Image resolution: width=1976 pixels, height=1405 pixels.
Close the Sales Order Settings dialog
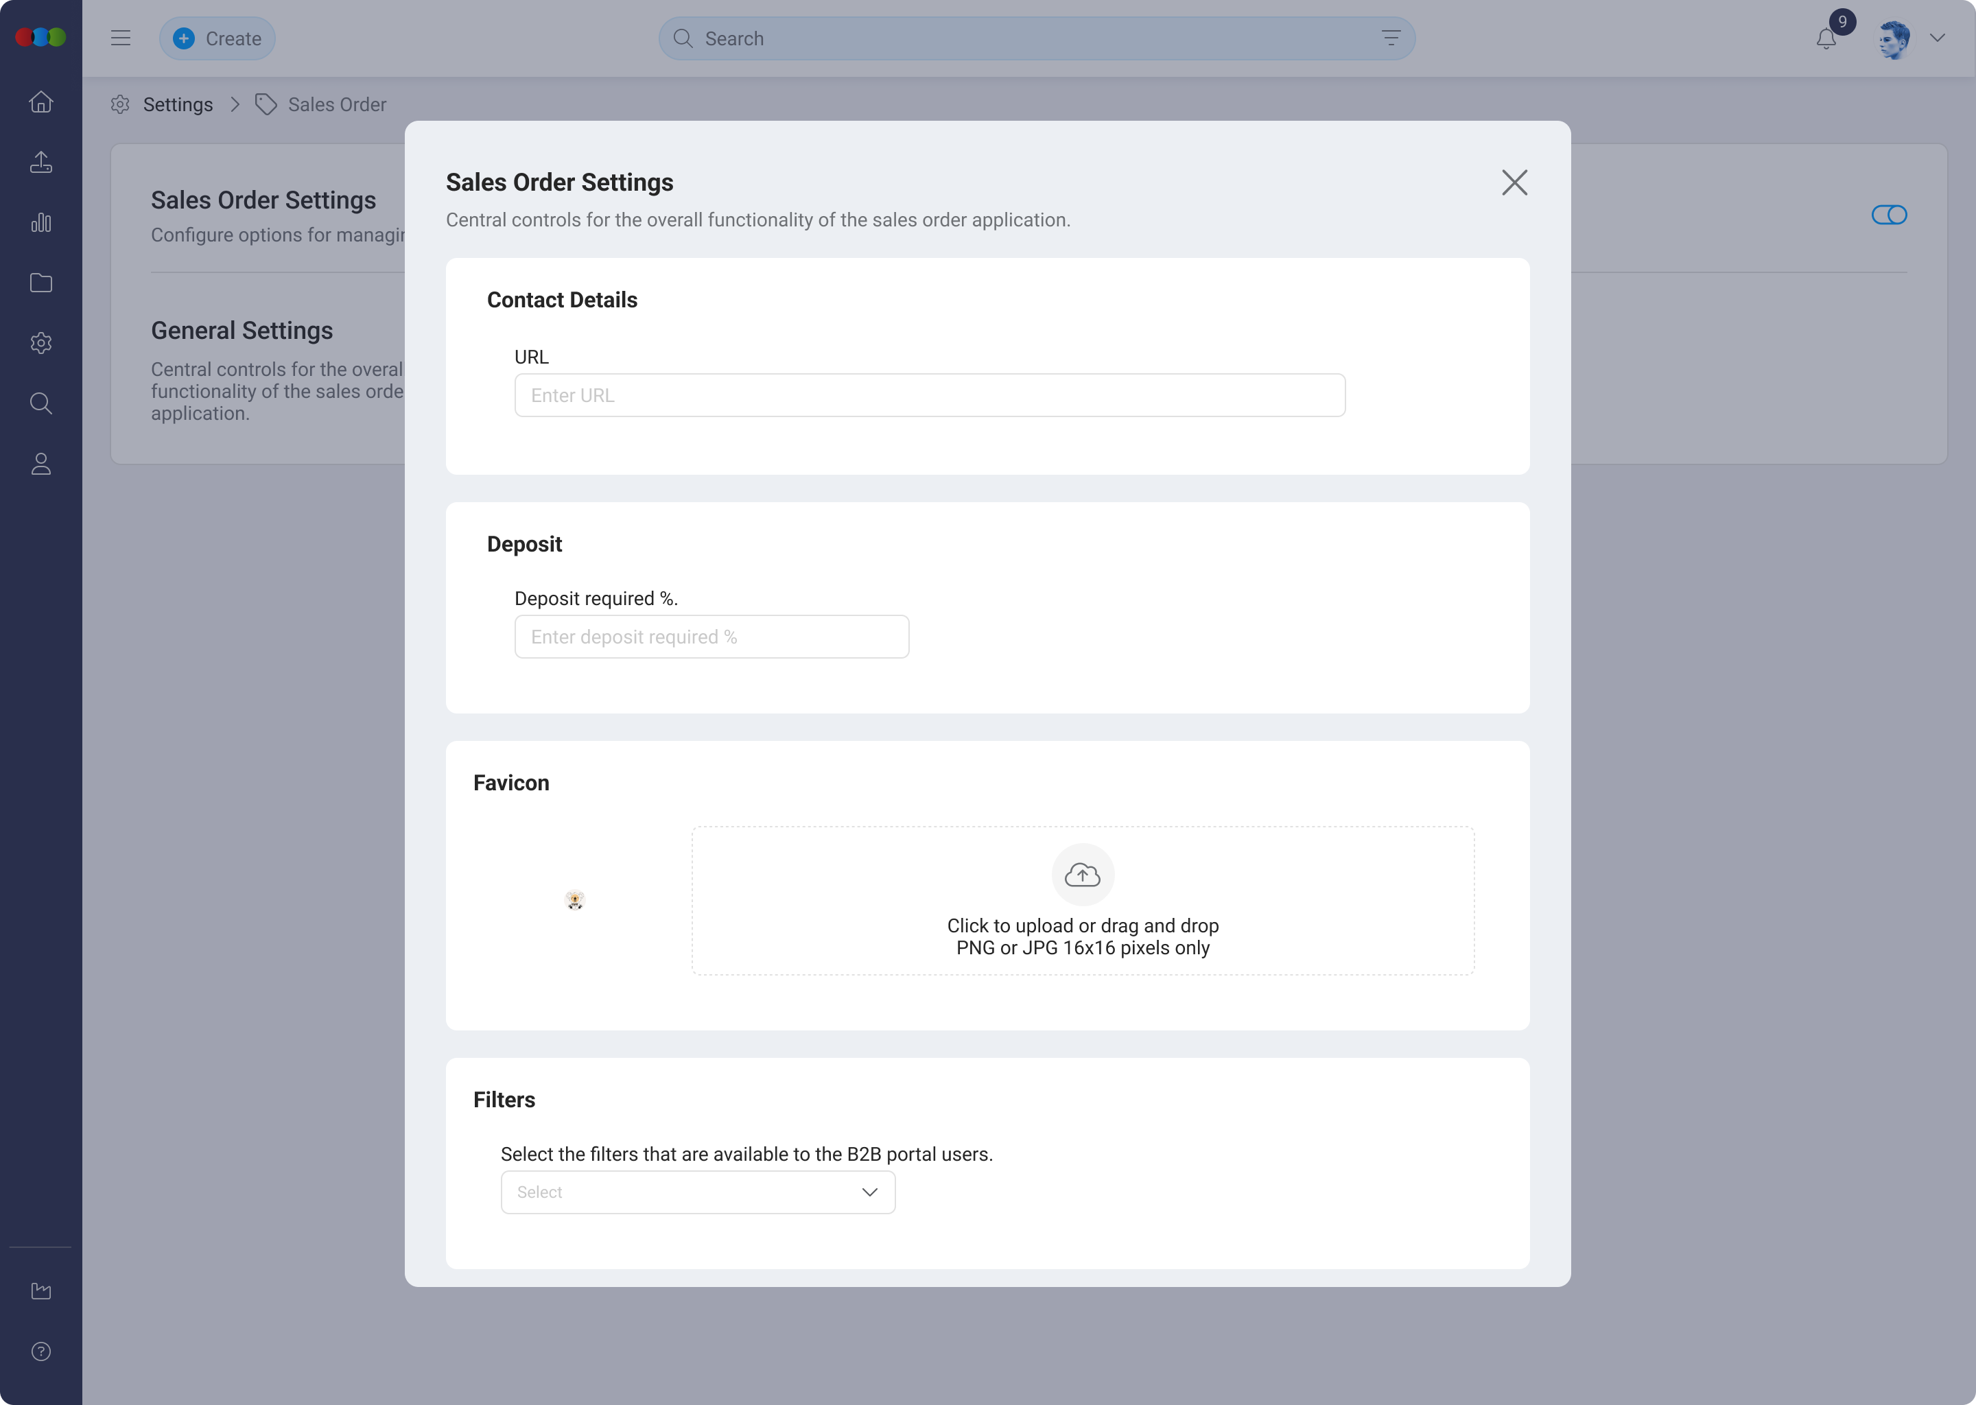(x=1515, y=182)
